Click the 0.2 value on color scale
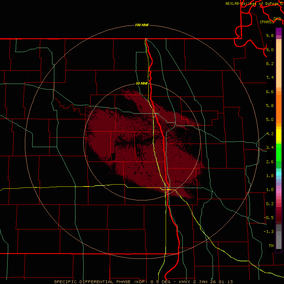 [270, 204]
